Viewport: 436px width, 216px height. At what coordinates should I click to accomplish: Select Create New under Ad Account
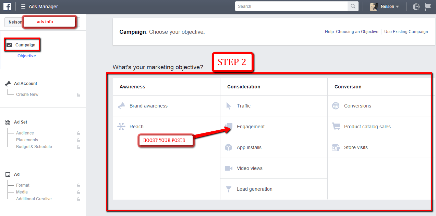tap(27, 95)
